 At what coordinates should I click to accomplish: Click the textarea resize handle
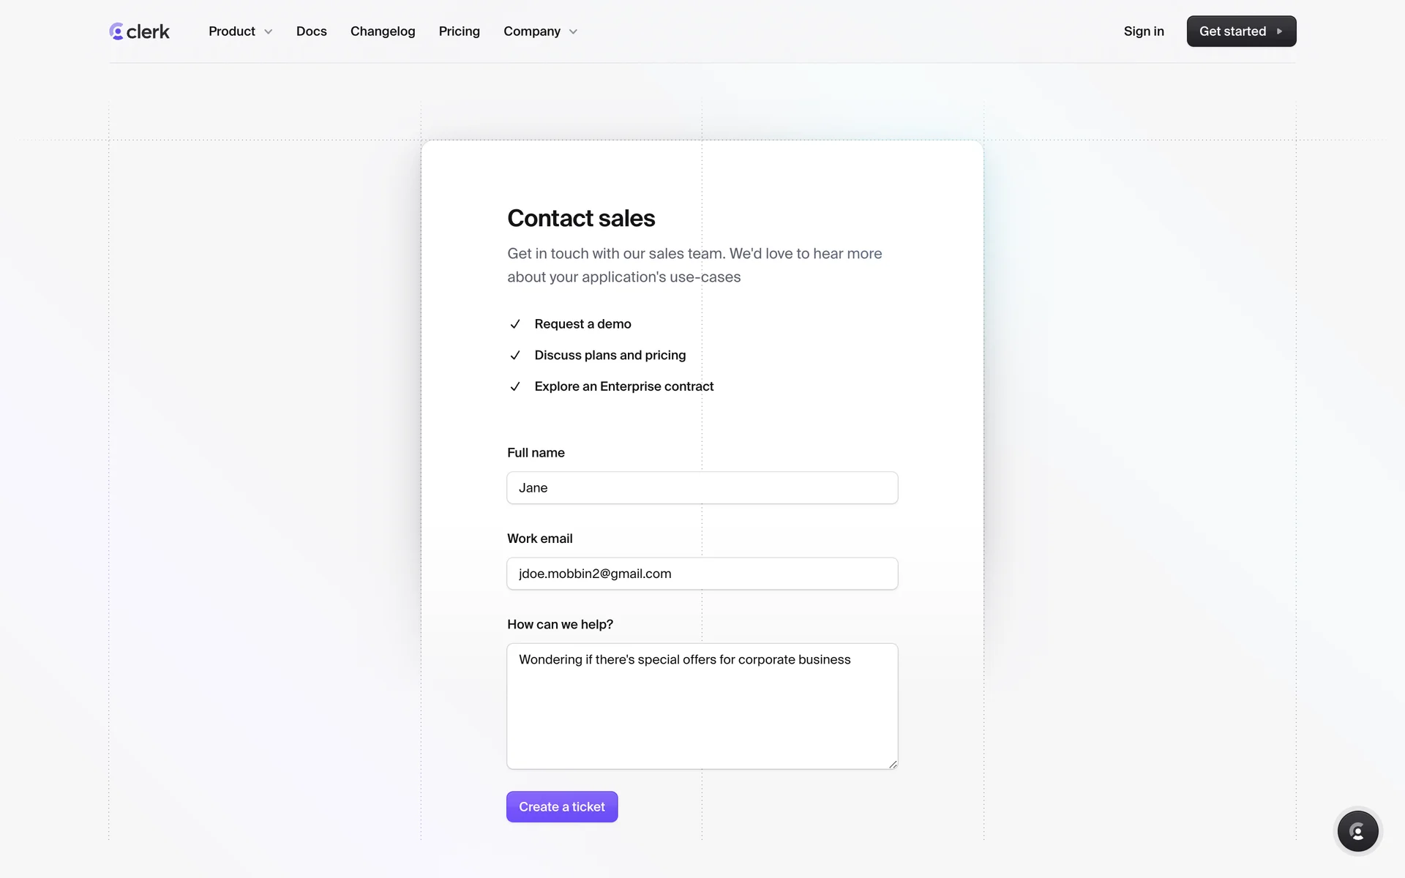click(x=893, y=764)
